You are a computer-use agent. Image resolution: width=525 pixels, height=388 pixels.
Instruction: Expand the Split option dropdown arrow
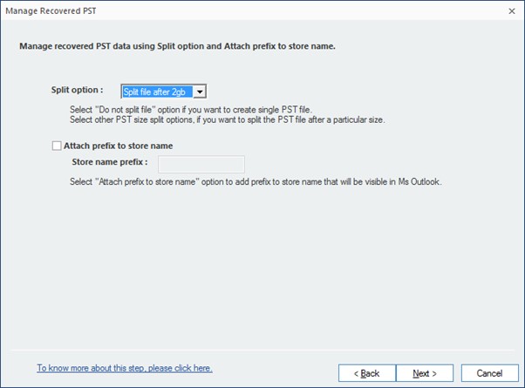(x=200, y=91)
